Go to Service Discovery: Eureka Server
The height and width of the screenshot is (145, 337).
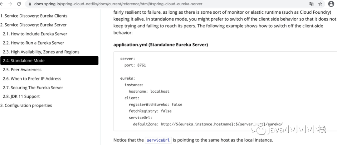pyautogui.click(x=33, y=25)
